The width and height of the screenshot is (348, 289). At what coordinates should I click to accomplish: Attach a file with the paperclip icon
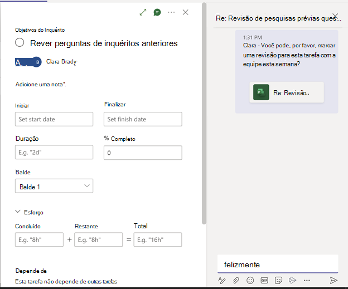click(x=236, y=280)
